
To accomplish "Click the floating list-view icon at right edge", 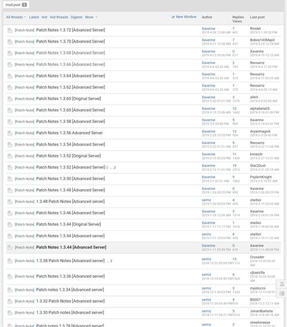I will 282,294.
